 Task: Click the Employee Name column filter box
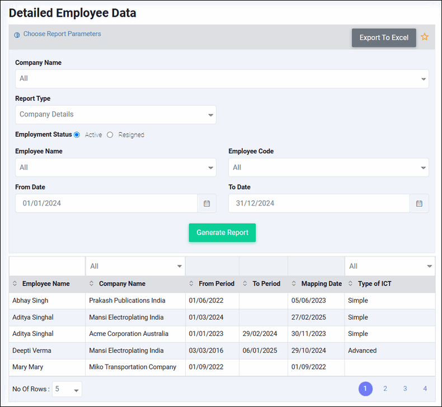pyautogui.click(x=48, y=266)
